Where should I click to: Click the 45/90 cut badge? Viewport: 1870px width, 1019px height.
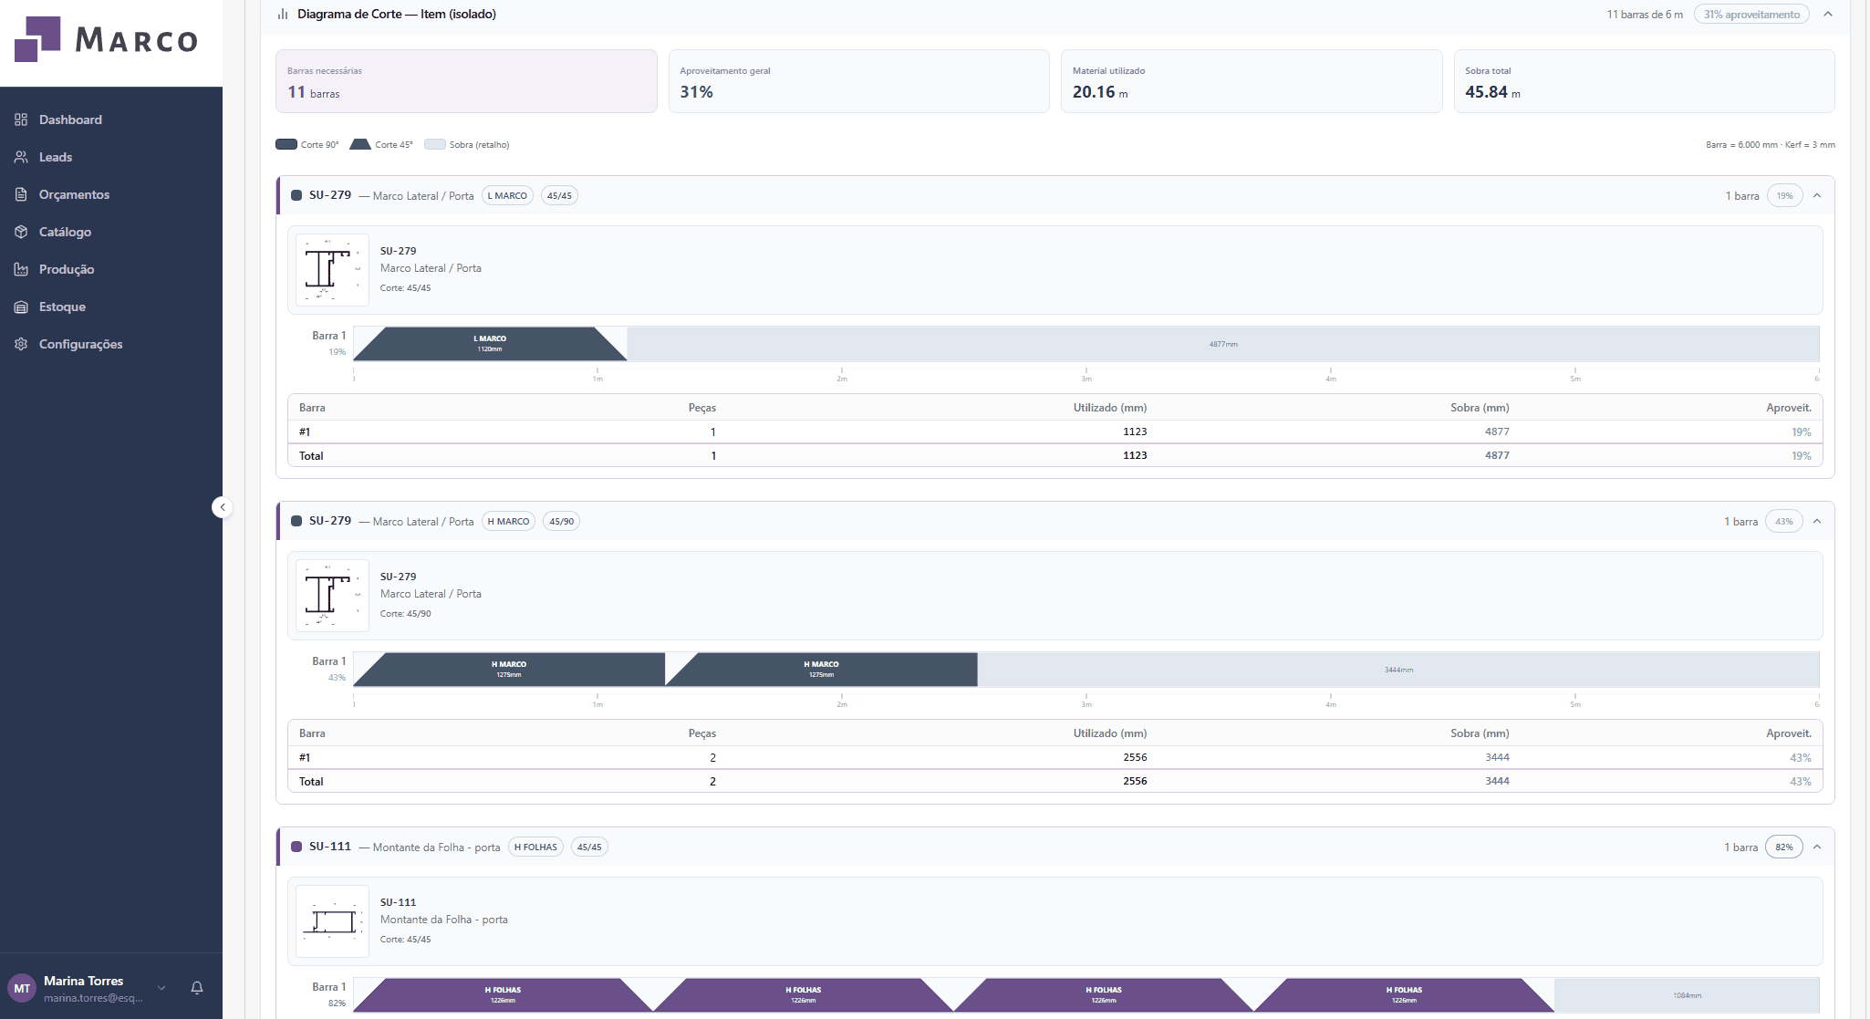point(562,521)
